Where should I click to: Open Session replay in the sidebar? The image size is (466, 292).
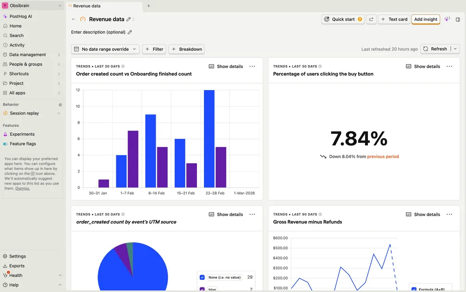pos(24,113)
